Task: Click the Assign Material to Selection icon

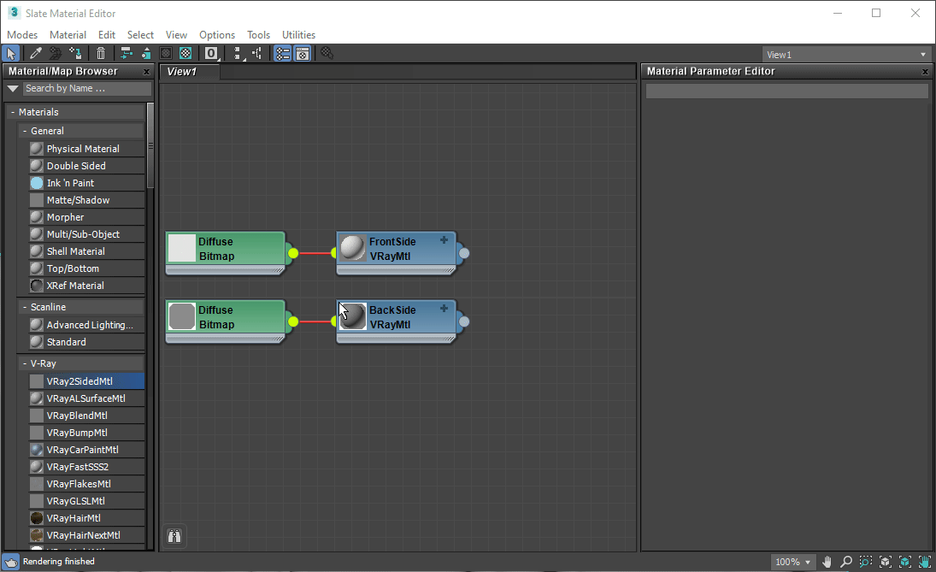Action: coord(76,54)
